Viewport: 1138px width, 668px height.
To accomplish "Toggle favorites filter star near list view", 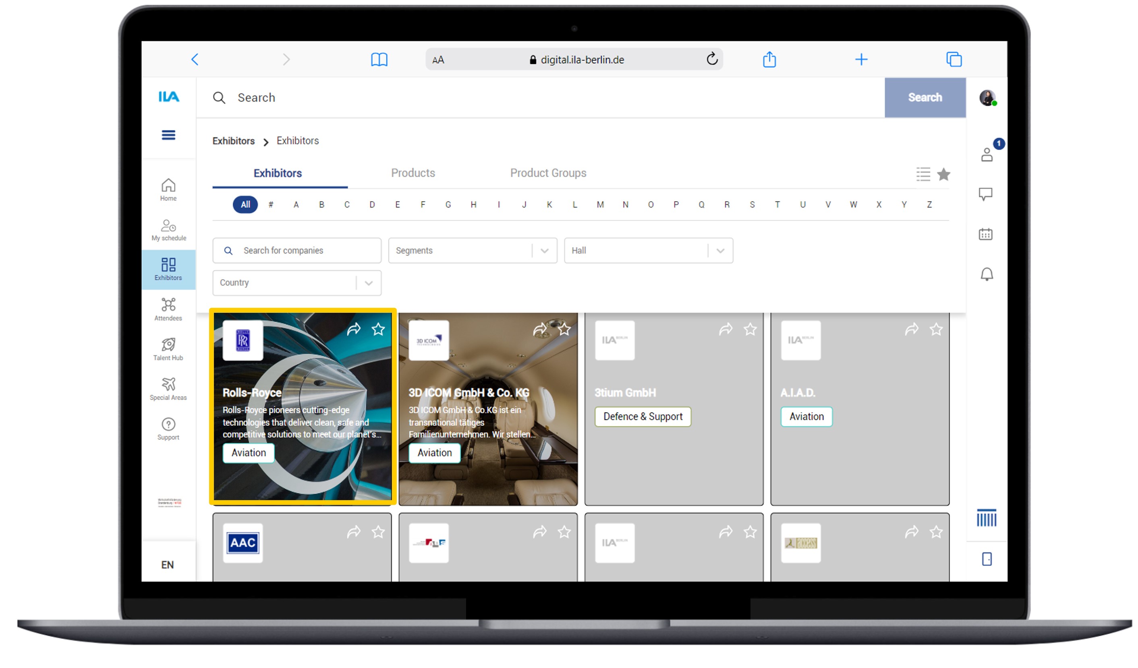I will pos(943,174).
